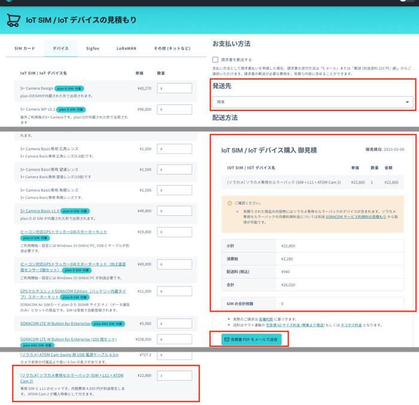Click the ¥26,020 total amount
The width and height of the screenshot is (419, 405).
pyautogui.click(x=288, y=285)
